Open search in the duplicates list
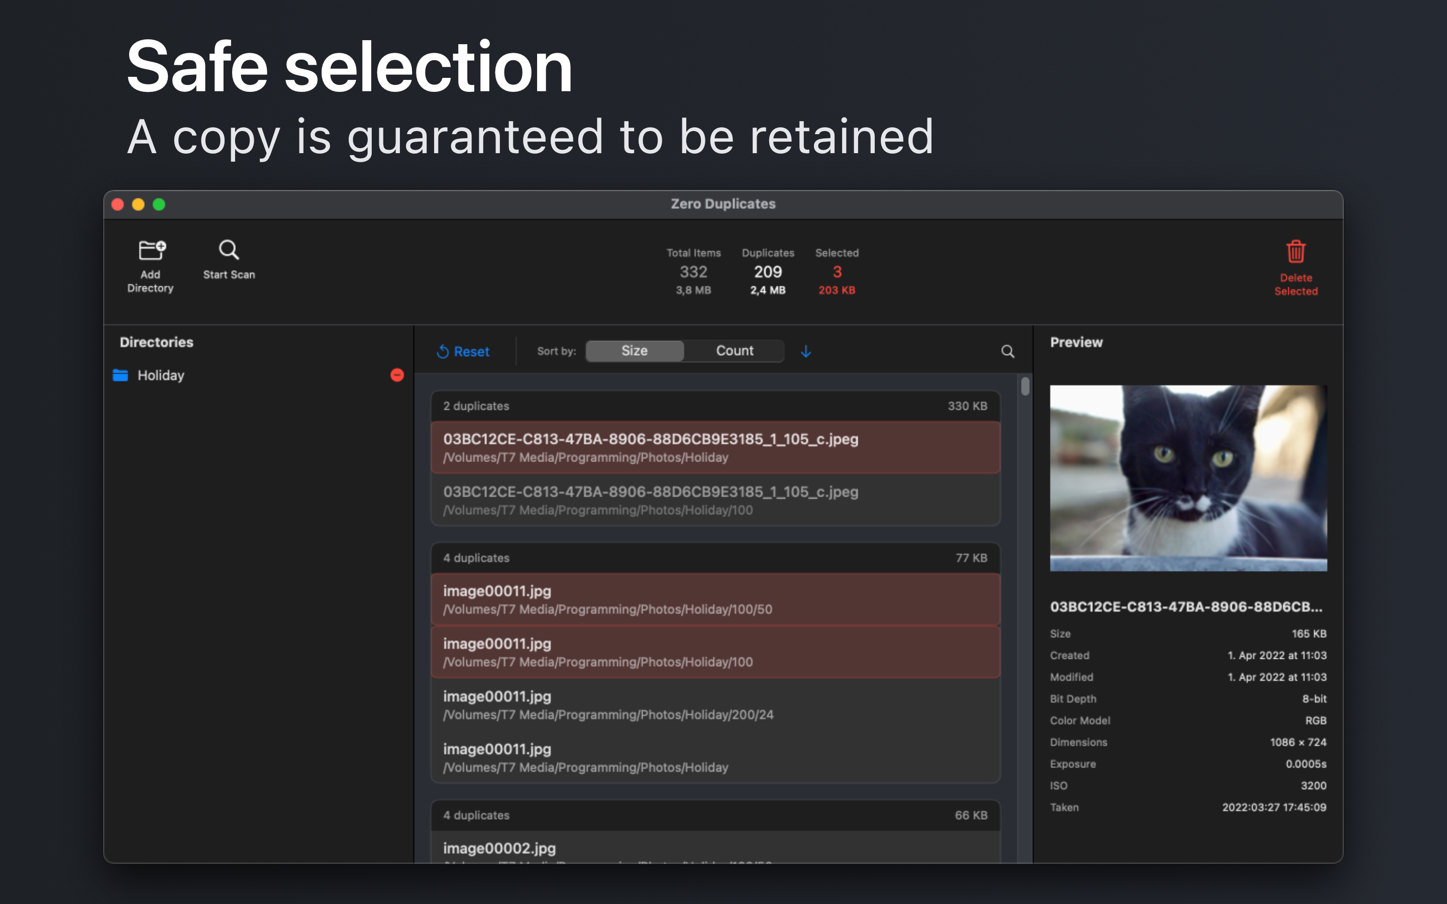 tap(1007, 352)
